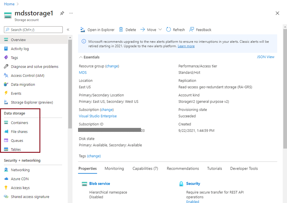Image resolution: width=287 pixels, height=203 pixels.
Task: Click the File shares icon
Action: 6,131
